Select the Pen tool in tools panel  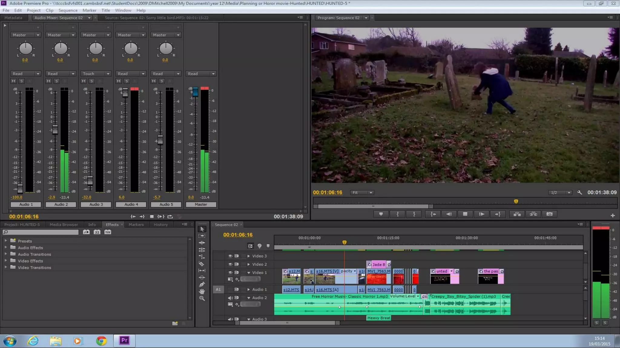point(202,285)
